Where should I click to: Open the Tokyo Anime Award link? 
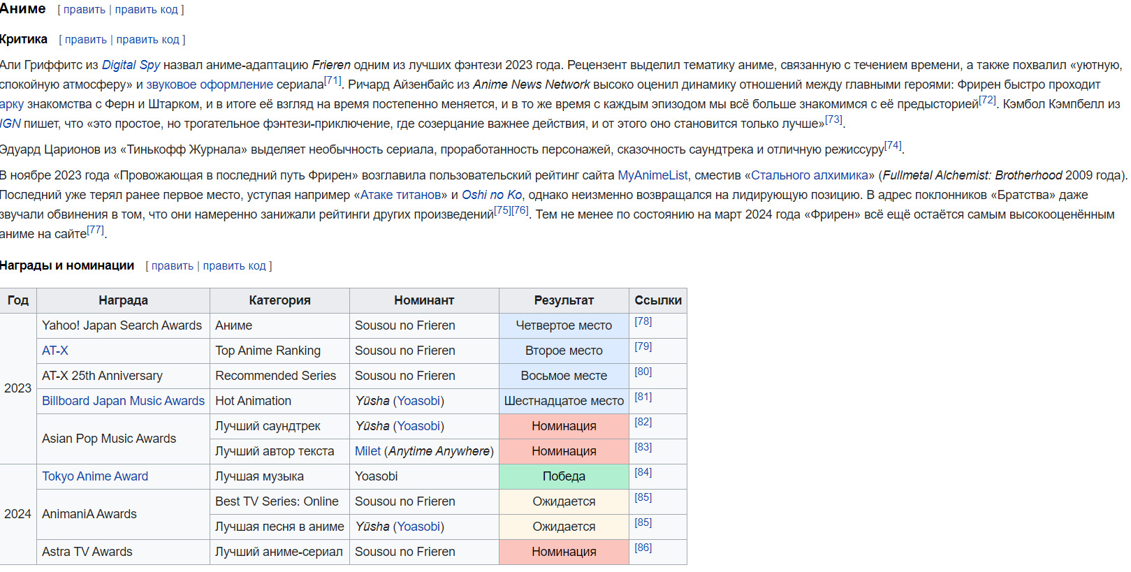tap(95, 476)
